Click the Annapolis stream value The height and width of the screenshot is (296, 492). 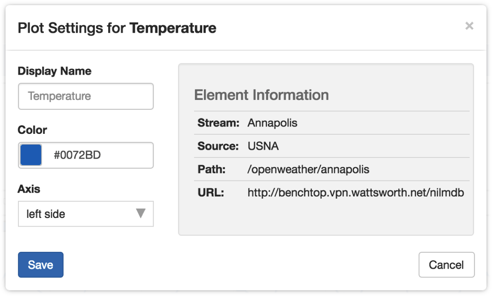272,123
